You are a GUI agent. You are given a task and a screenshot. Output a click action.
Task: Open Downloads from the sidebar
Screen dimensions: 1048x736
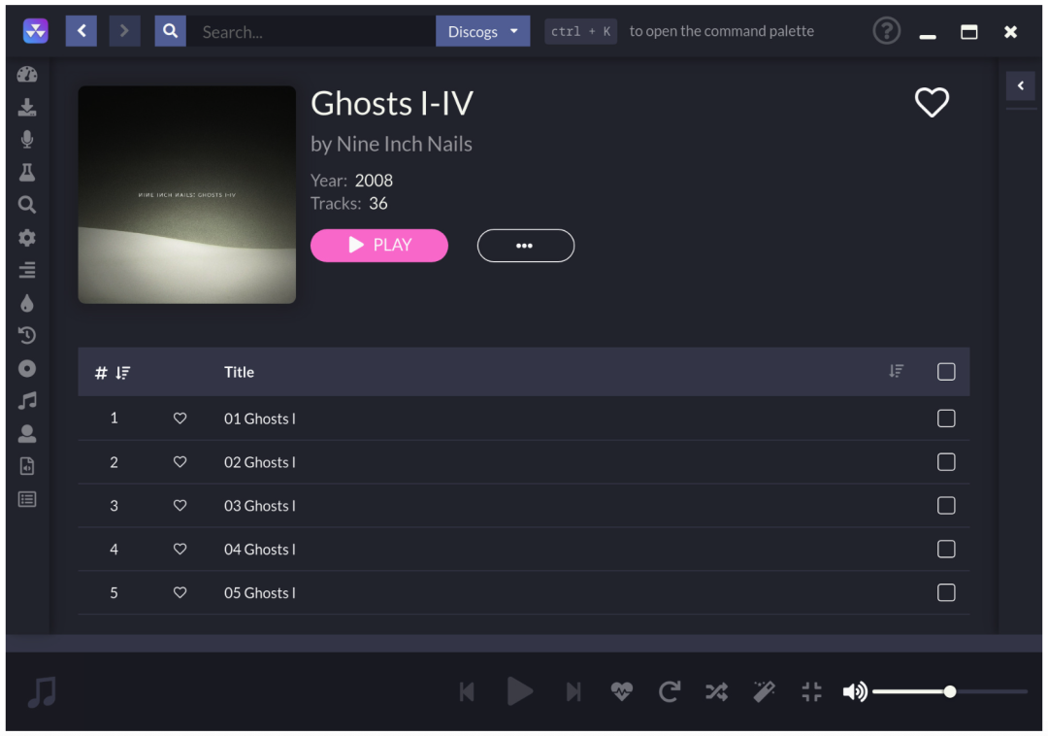tap(27, 107)
